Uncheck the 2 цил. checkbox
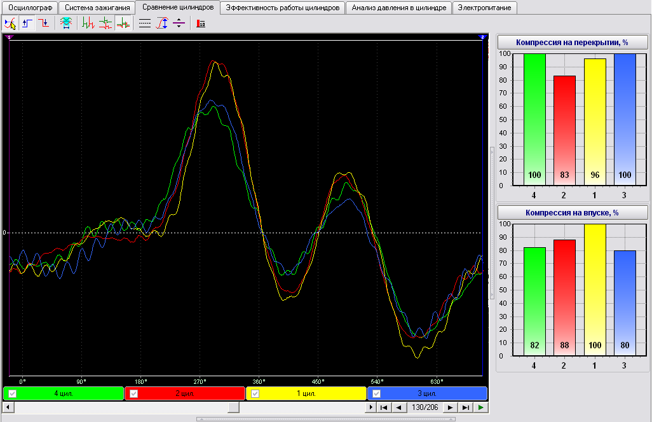 coord(134,394)
